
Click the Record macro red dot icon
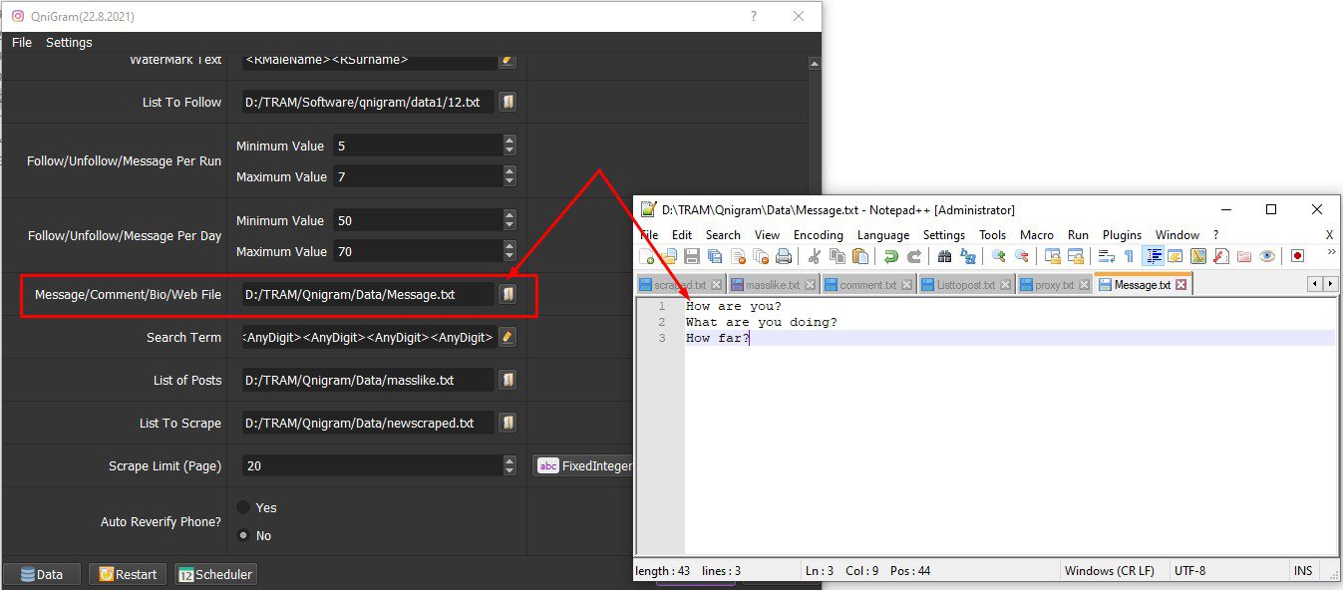1297,256
